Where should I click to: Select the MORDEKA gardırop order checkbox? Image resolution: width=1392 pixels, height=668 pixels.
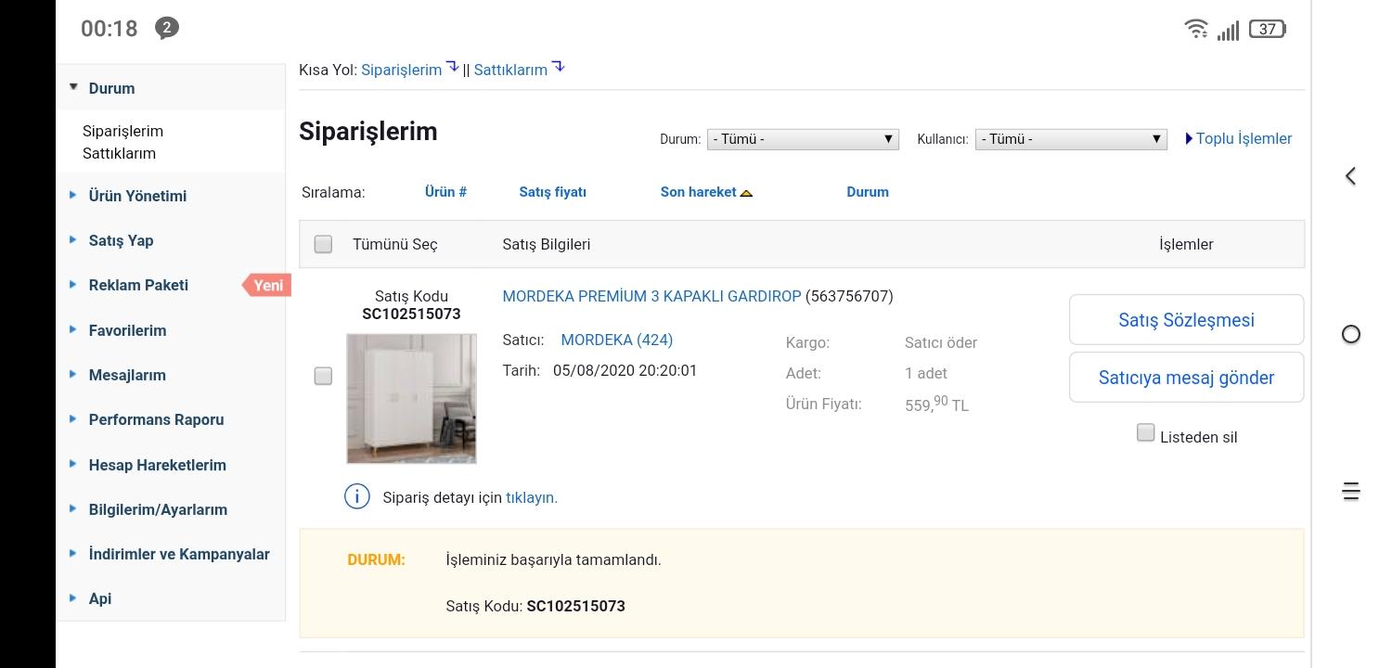coord(323,376)
